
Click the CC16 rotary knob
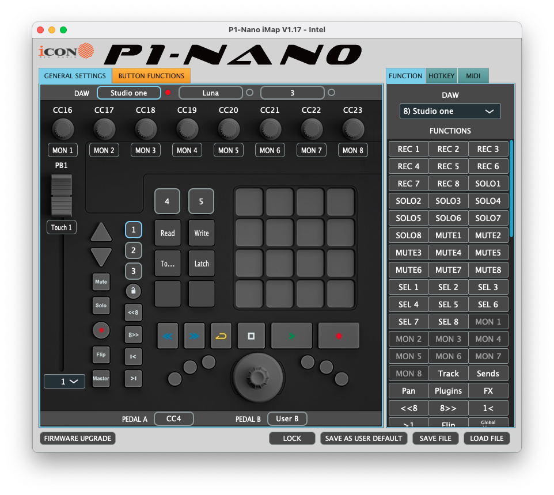tap(63, 129)
